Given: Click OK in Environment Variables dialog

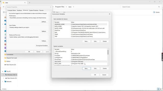Looking at the screenshot, I should tap(95, 75).
